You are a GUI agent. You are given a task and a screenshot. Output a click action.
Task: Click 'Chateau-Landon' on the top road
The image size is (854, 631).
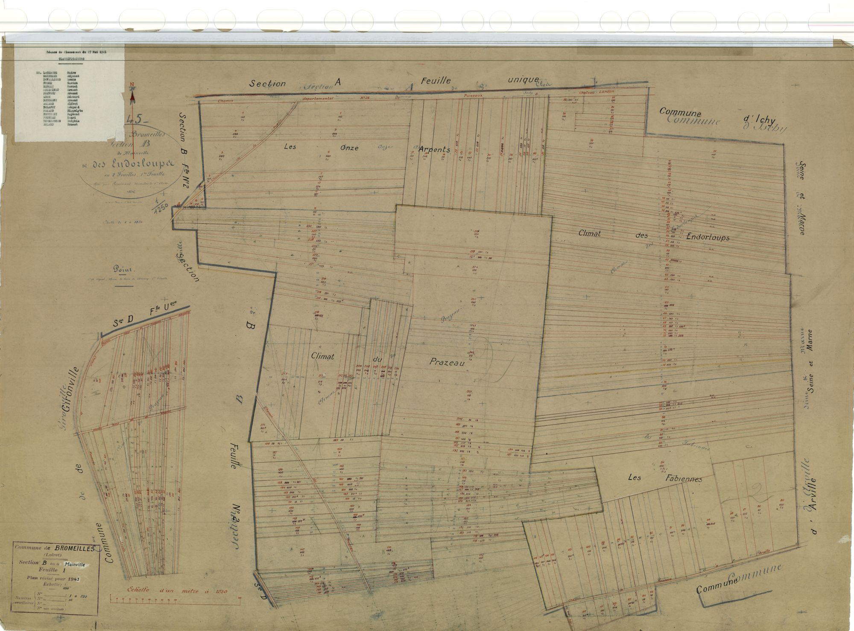[x=597, y=92]
